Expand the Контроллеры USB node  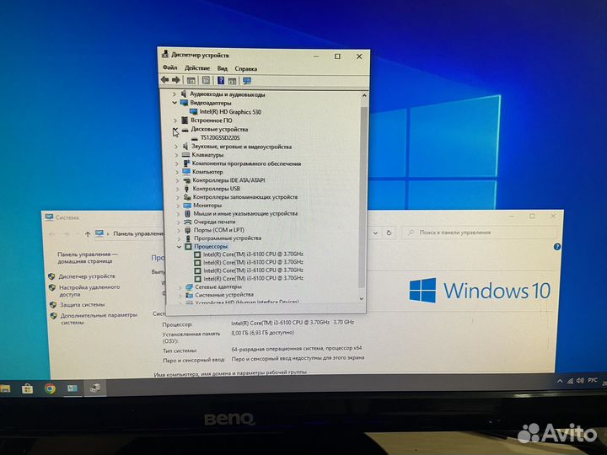[x=177, y=189]
